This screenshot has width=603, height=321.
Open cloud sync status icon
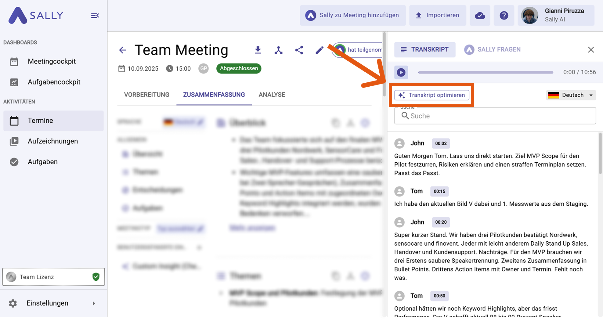[480, 15]
